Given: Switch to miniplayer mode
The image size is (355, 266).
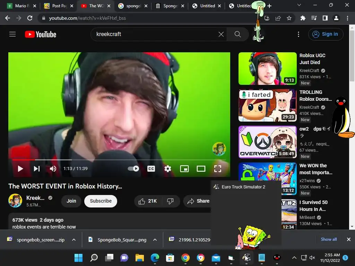Looking at the screenshot, I should pyautogui.click(x=184, y=169).
